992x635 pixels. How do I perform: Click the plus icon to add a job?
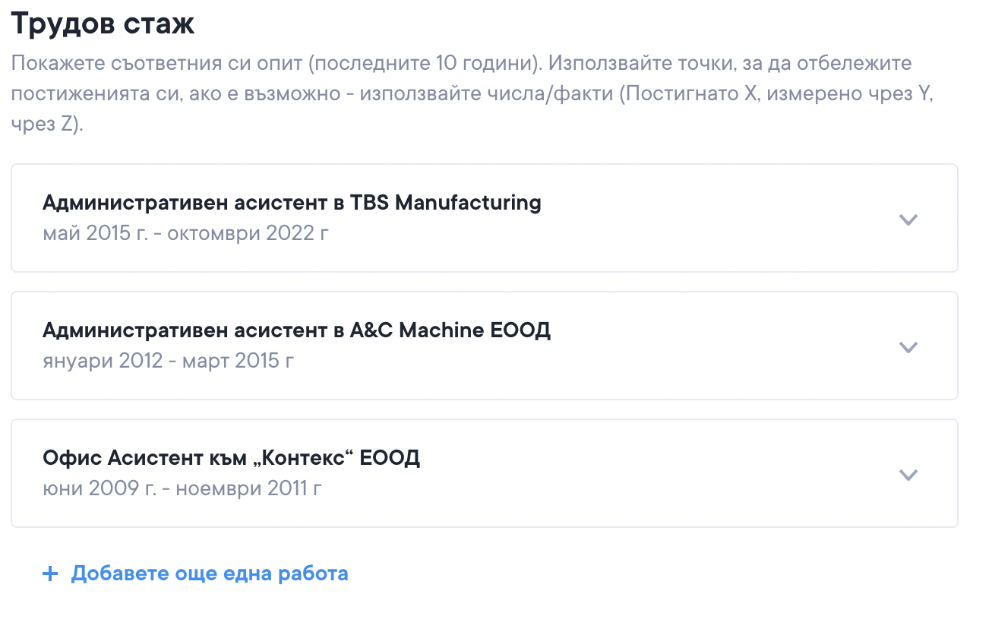(x=50, y=573)
